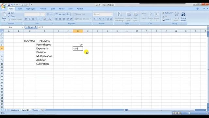Click the Format cells button in Cells group
Viewport: 209px width, 118px height.
click(156, 16)
